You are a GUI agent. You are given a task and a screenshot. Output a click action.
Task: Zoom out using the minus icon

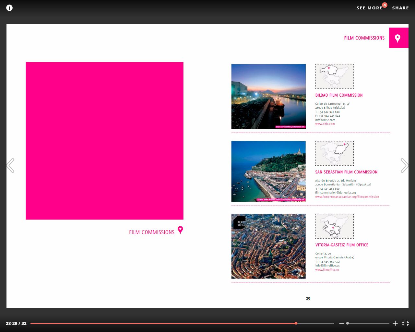[341, 323]
